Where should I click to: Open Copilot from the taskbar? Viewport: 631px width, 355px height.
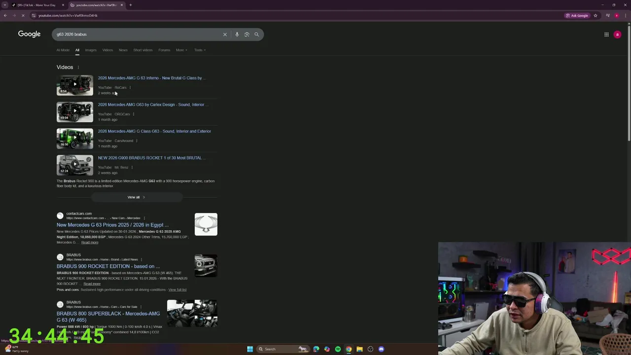pos(327,349)
